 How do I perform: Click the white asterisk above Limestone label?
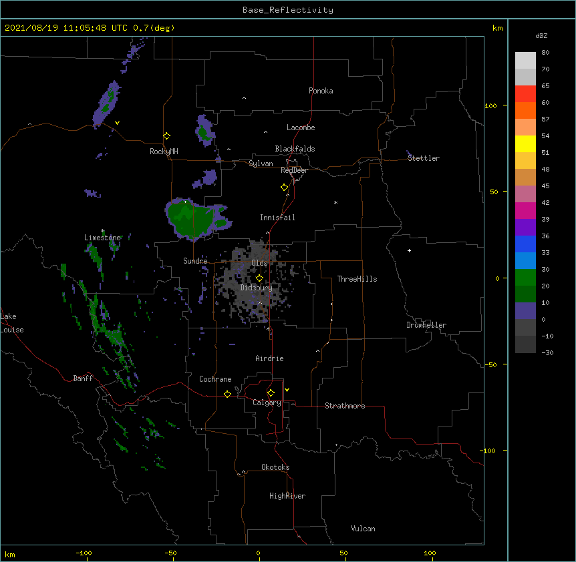pyautogui.click(x=103, y=231)
